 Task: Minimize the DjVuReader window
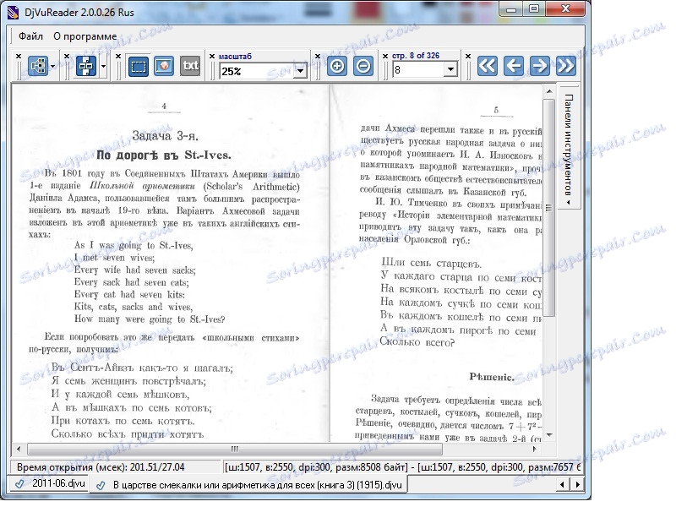511,9
